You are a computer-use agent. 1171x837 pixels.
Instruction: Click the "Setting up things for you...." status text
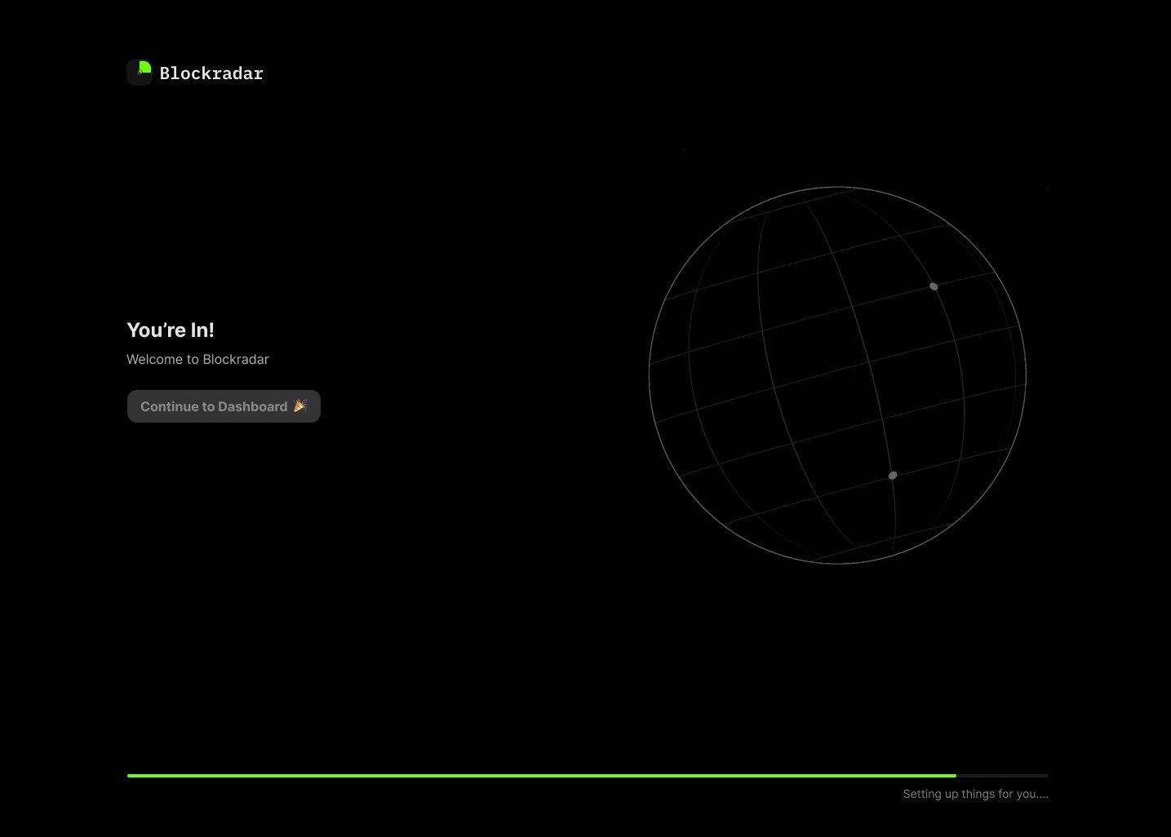(x=975, y=794)
